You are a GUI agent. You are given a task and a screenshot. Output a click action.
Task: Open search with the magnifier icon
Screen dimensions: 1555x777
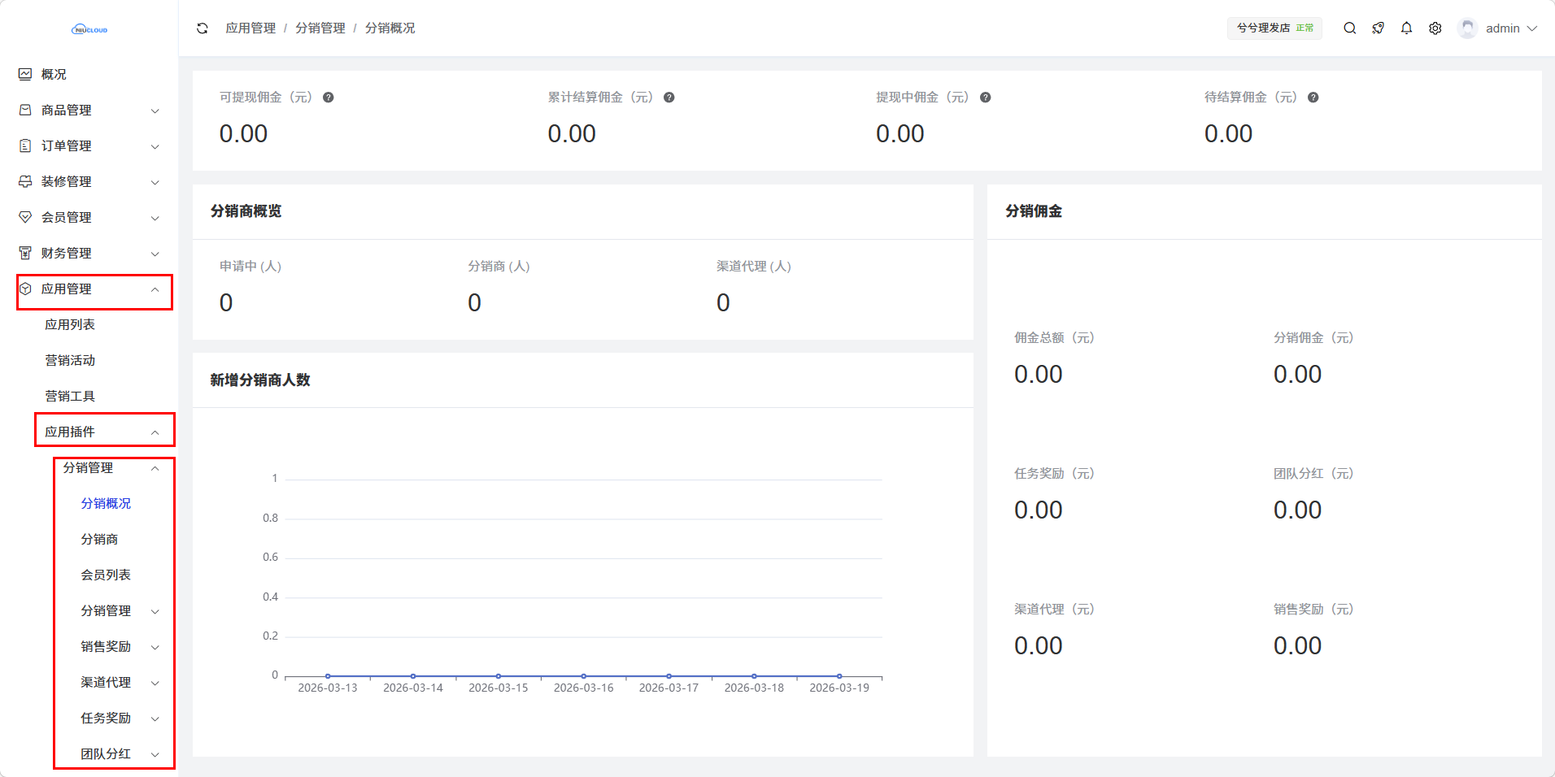click(x=1349, y=28)
